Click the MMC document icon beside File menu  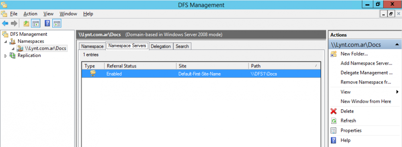(4, 14)
